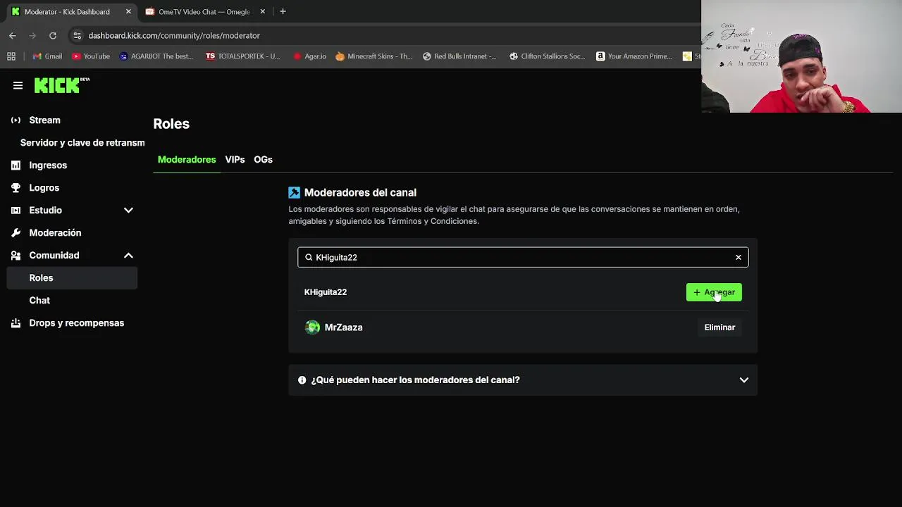The image size is (902, 507).
Task: Click the KHiguita22 search result name
Action: [326, 292]
